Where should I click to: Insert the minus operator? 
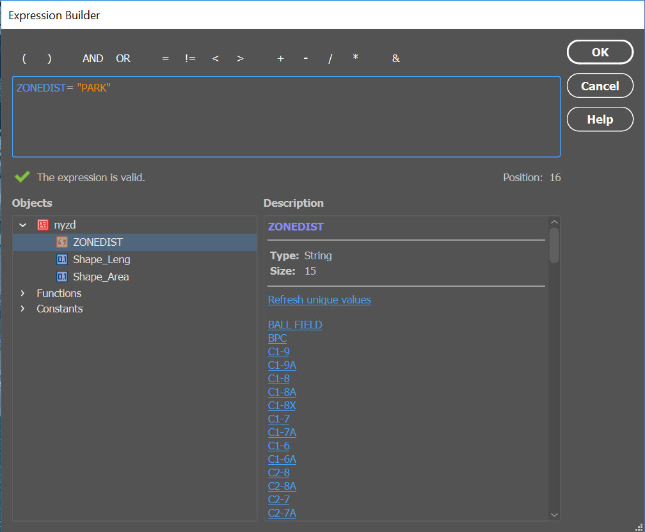pos(306,58)
